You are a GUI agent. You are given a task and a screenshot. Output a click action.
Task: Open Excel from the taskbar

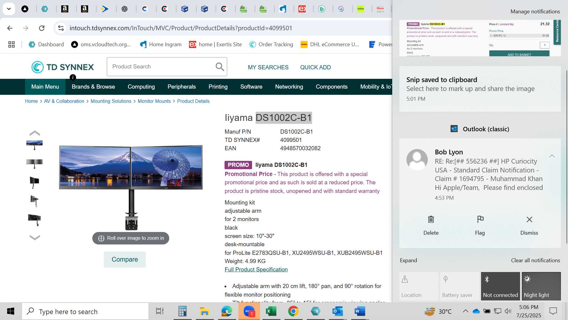pyautogui.click(x=271, y=311)
